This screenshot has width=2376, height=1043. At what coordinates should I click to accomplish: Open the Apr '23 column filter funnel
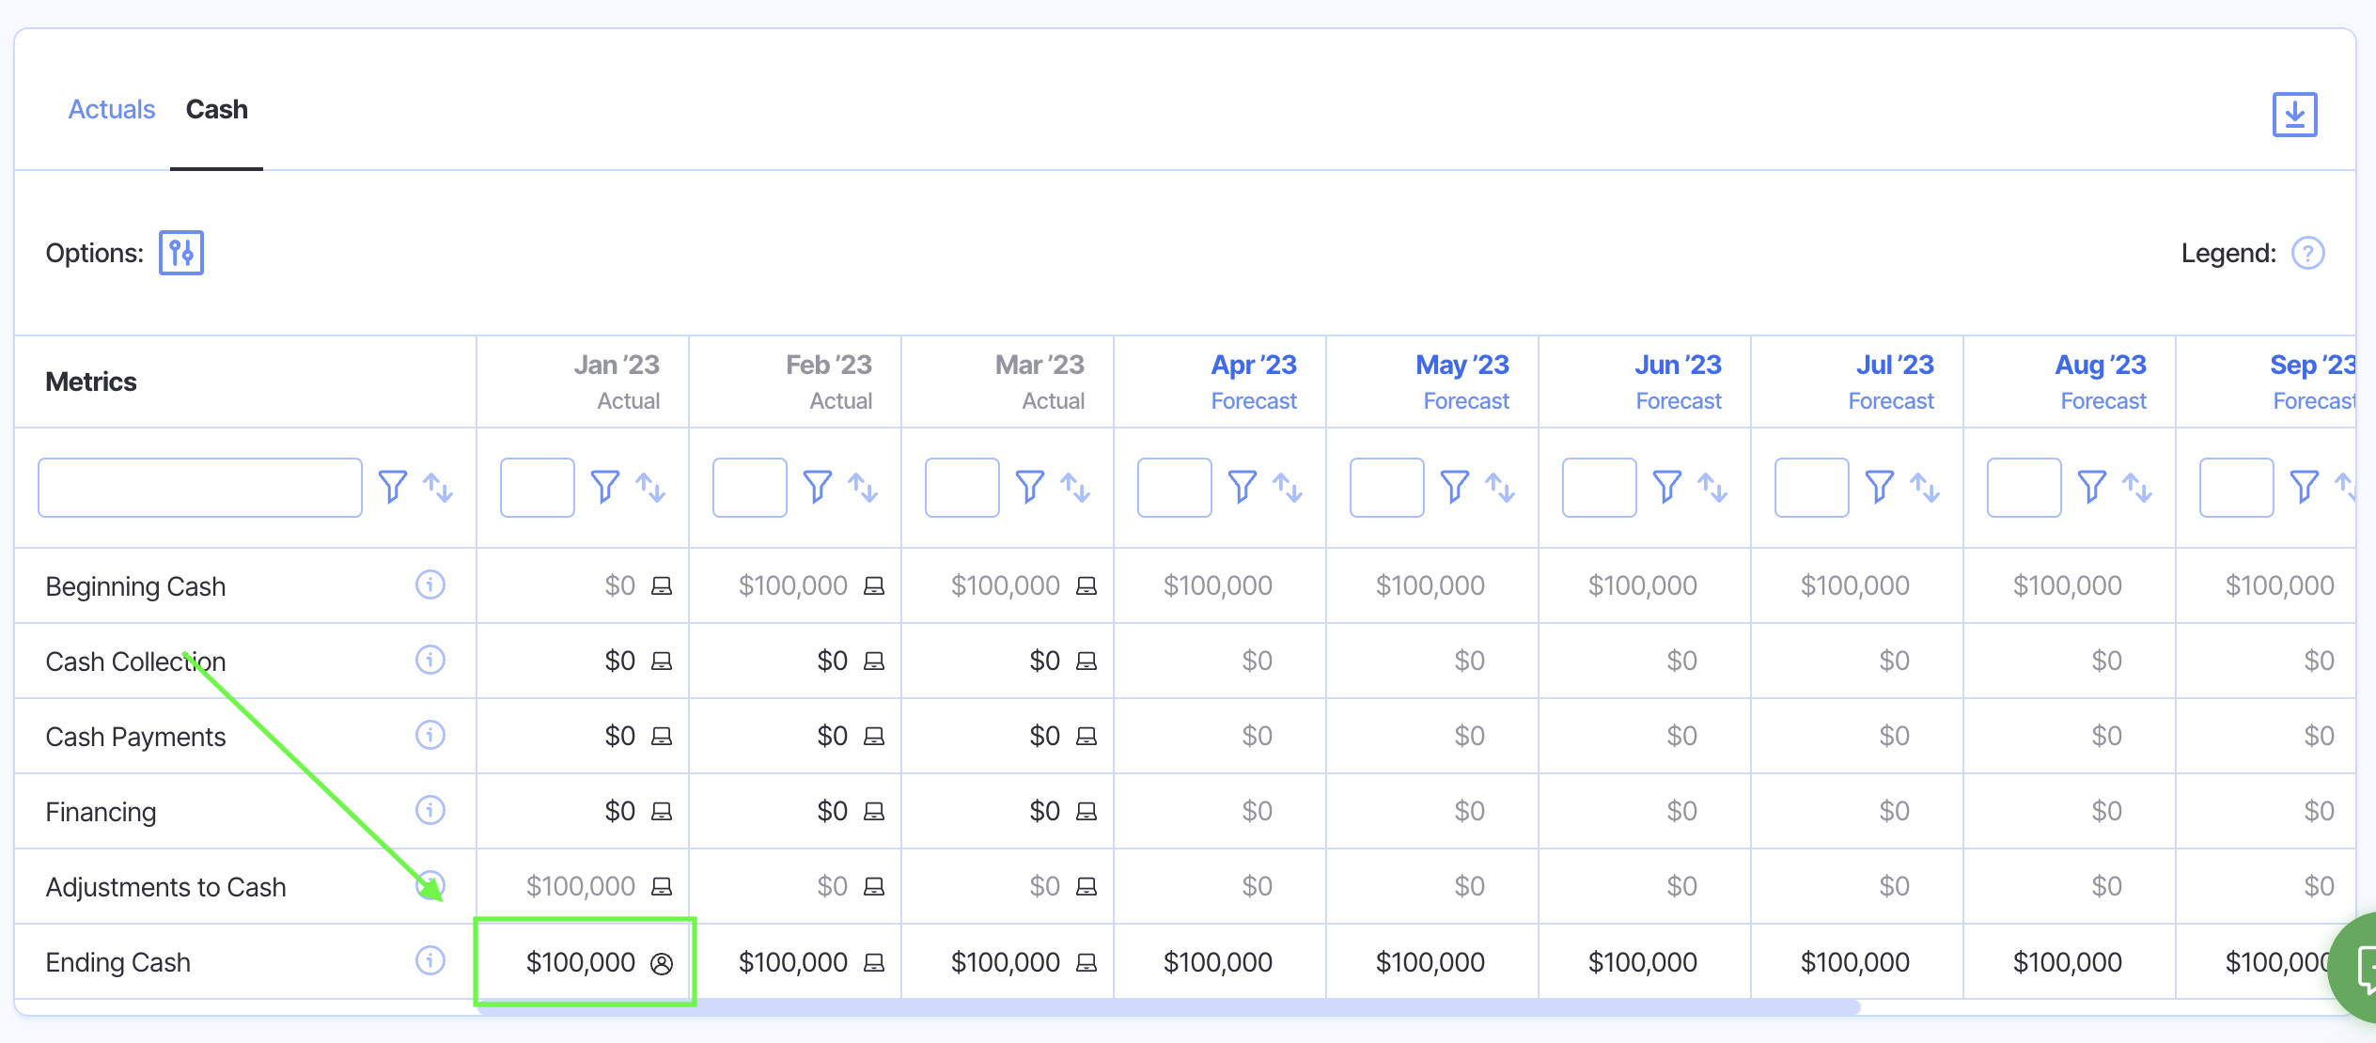point(1243,487)
